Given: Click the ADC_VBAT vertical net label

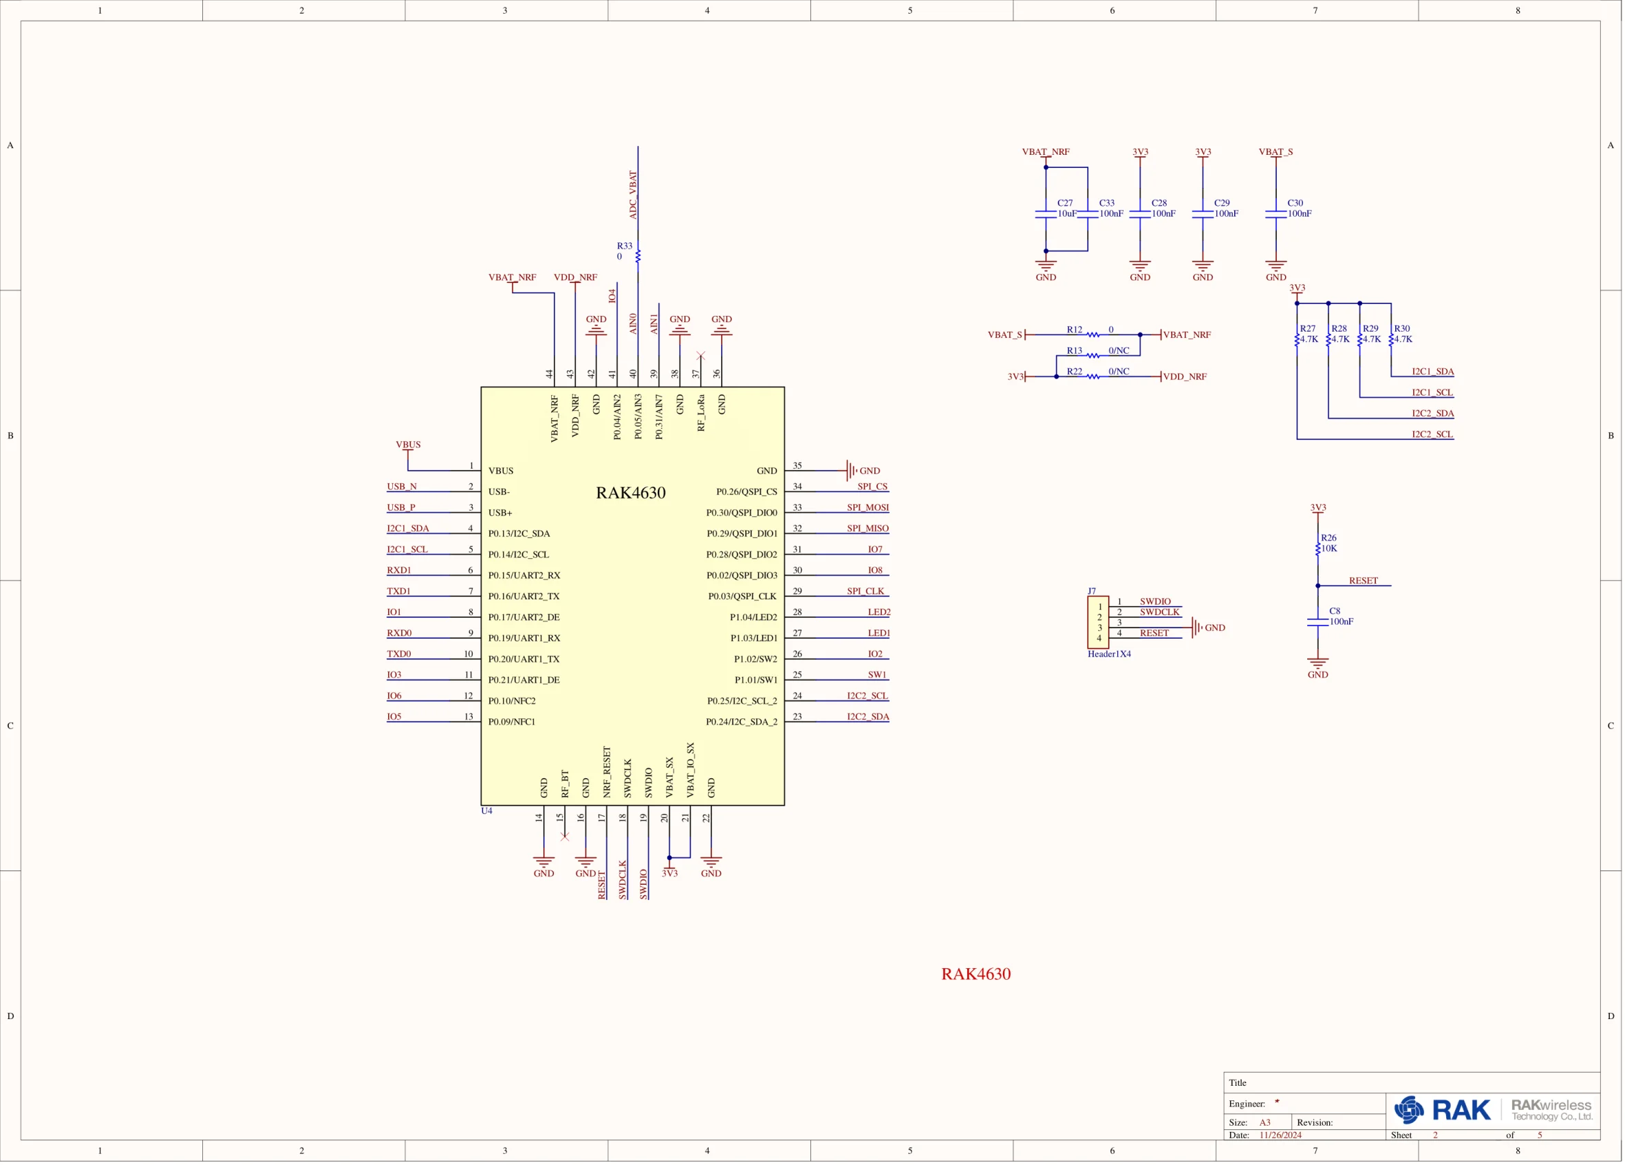Looking at the screenshot, I should (x=633, y=194).
